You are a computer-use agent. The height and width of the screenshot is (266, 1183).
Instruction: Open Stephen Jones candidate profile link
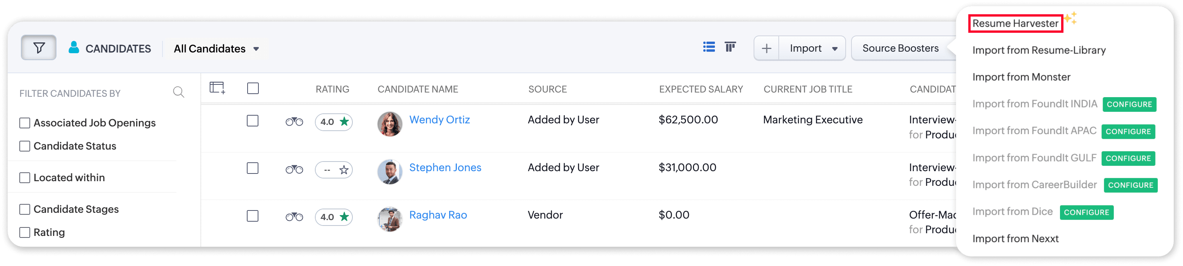click(444, 168)
